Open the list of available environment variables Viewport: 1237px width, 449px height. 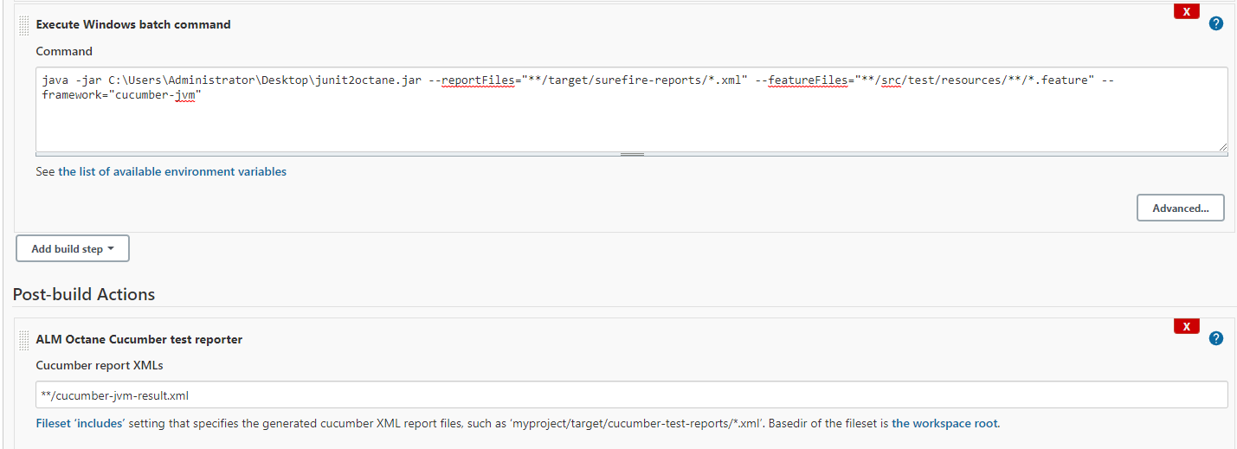(x=172, y=171)
